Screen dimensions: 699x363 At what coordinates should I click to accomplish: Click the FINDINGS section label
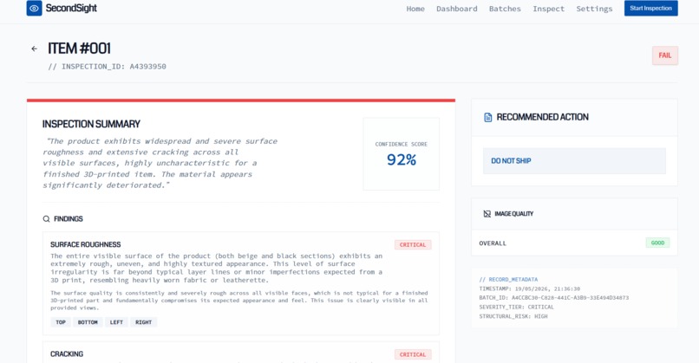69,218
